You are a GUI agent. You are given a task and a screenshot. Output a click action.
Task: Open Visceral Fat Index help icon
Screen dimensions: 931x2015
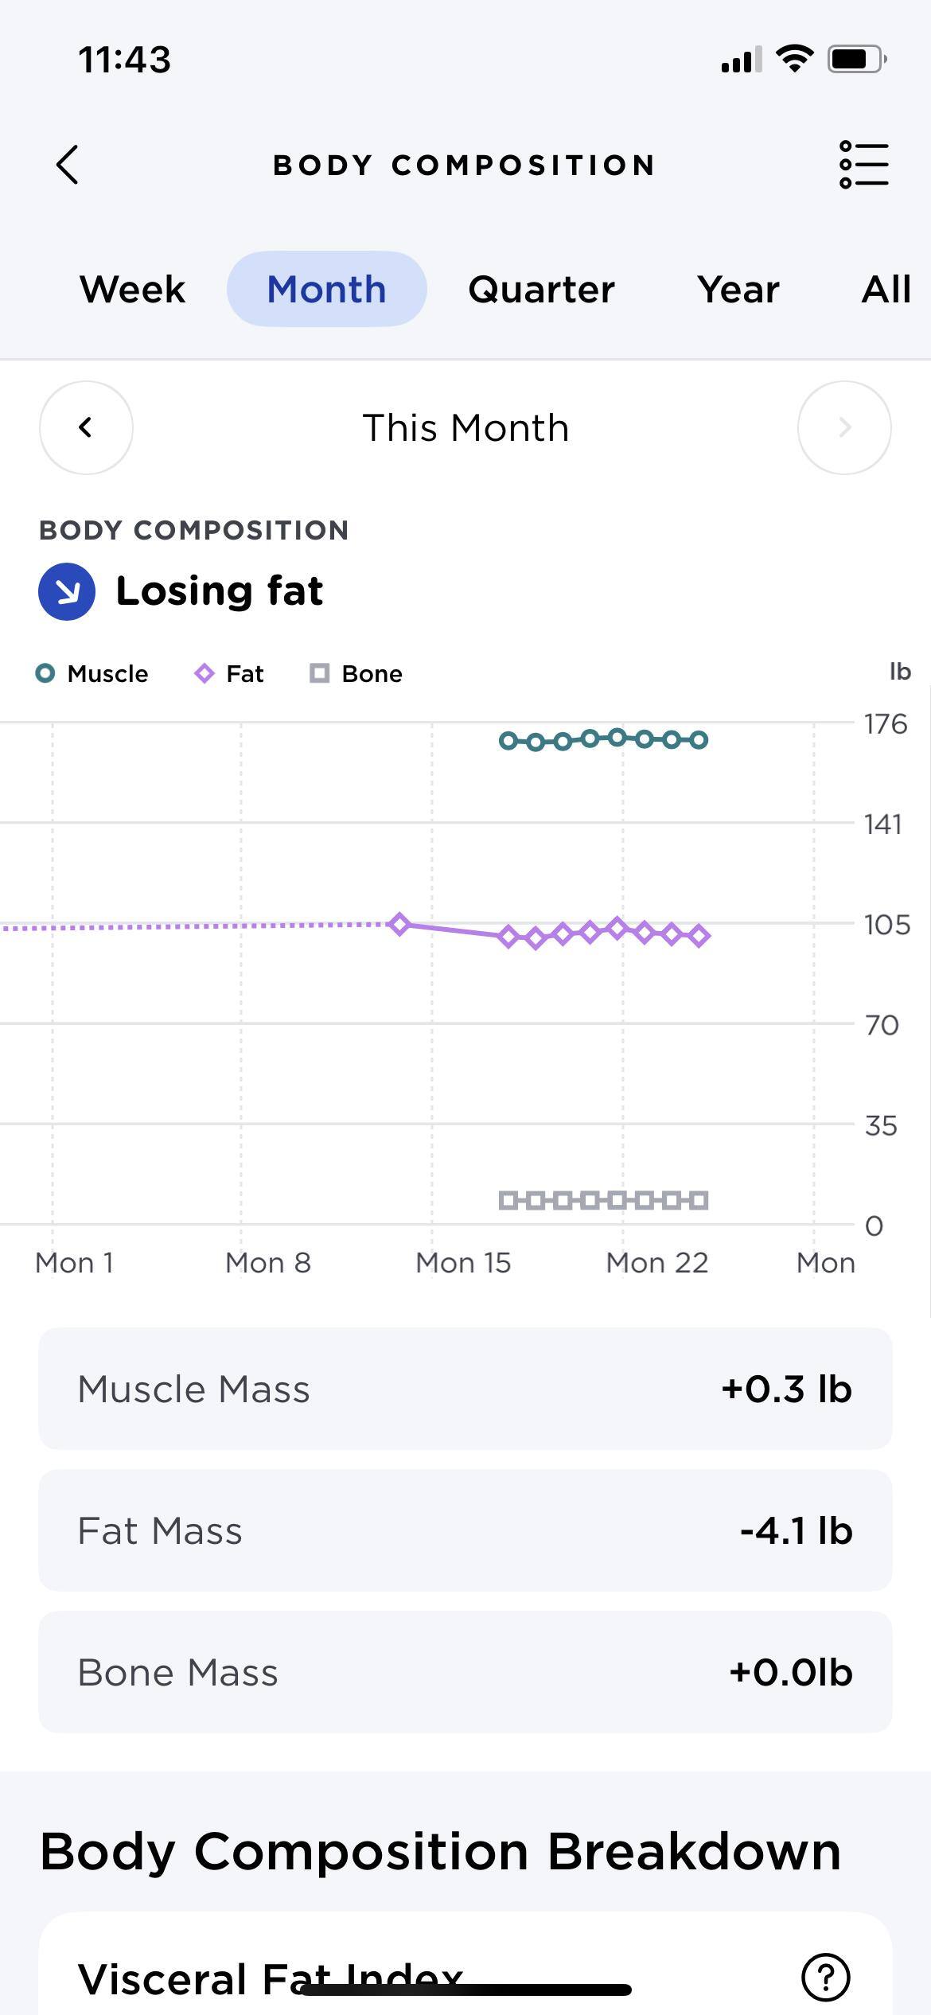pos(826,1977)
